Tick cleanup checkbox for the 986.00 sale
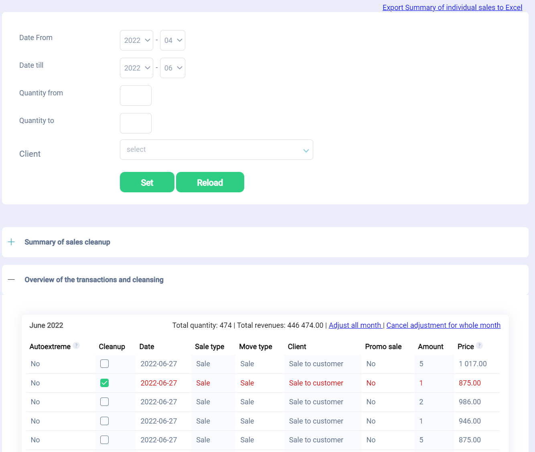The width and height of the screenshot is (535, 452). (x=104, y=402)
